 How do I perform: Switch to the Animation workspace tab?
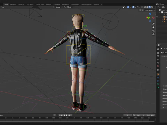coord(57,5)
